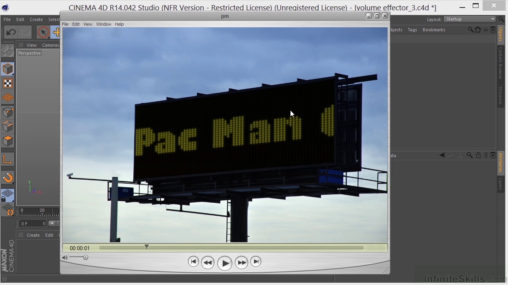
Task: Click frame field stepper arrows
Action: (44, 224)
